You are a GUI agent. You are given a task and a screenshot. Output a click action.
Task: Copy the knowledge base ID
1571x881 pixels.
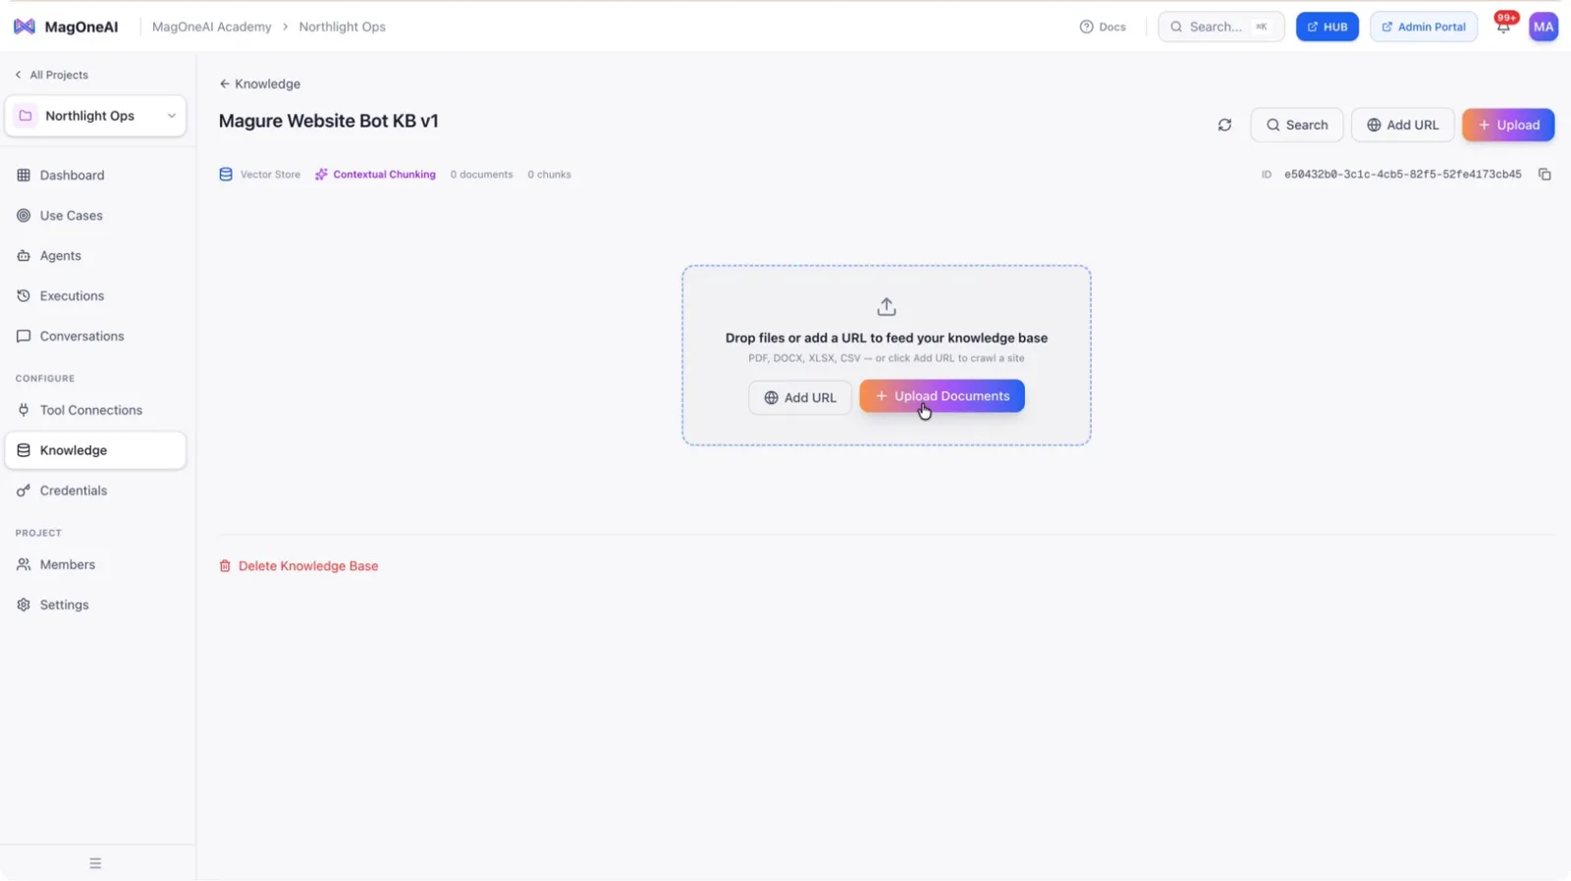pos(1544,175)
